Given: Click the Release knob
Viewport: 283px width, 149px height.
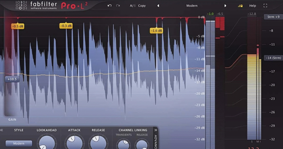Looking at the screenshot, I should (x=98, y=143).
